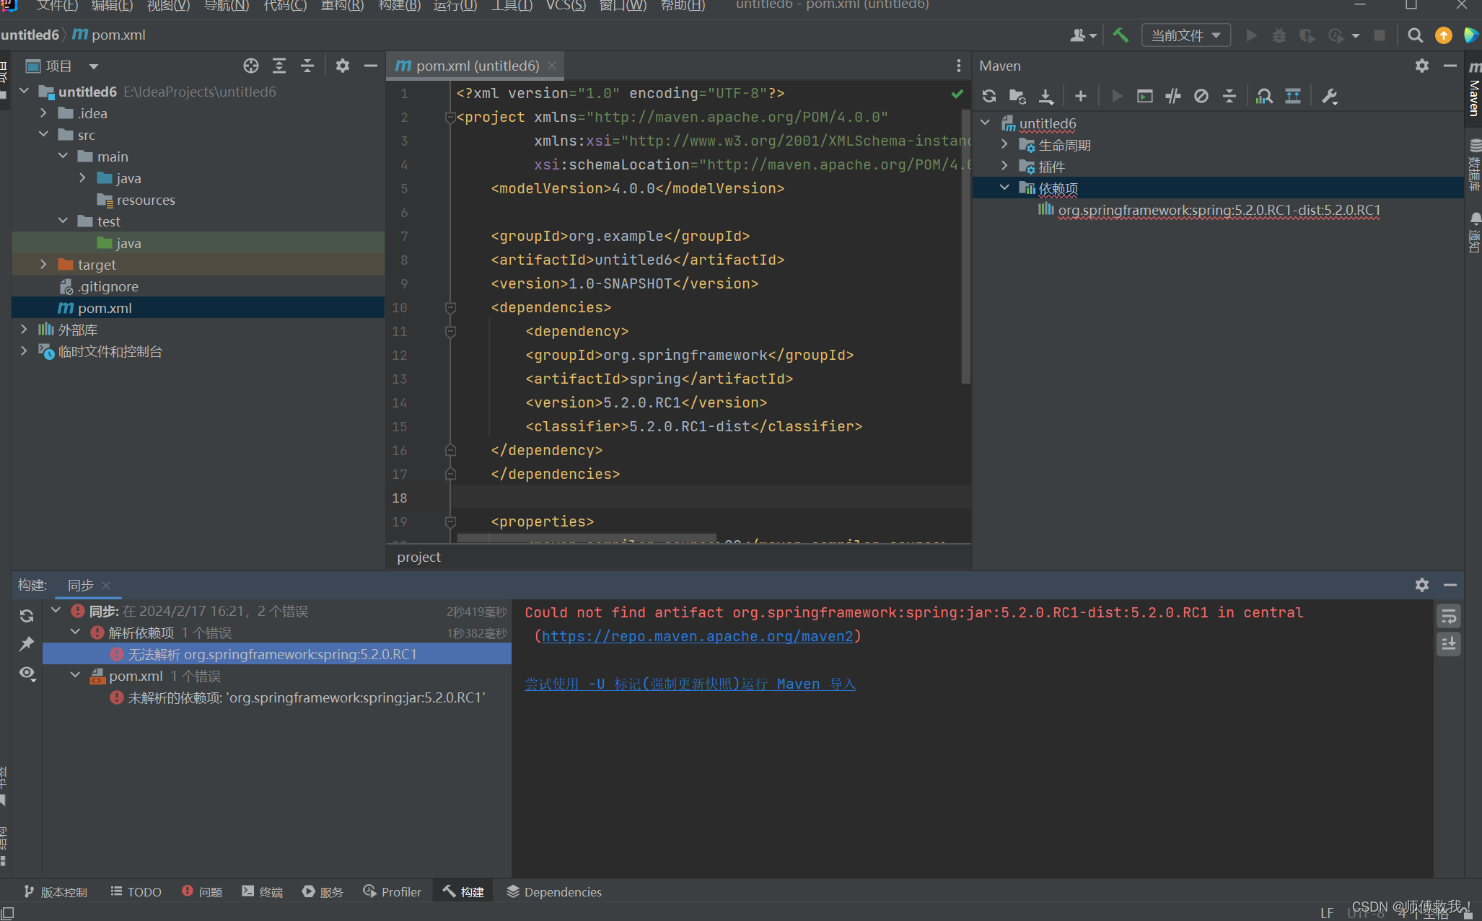Click the debug bug icon in toolbar
This screenshot has width=1482, height=921.
(1279, 35)
